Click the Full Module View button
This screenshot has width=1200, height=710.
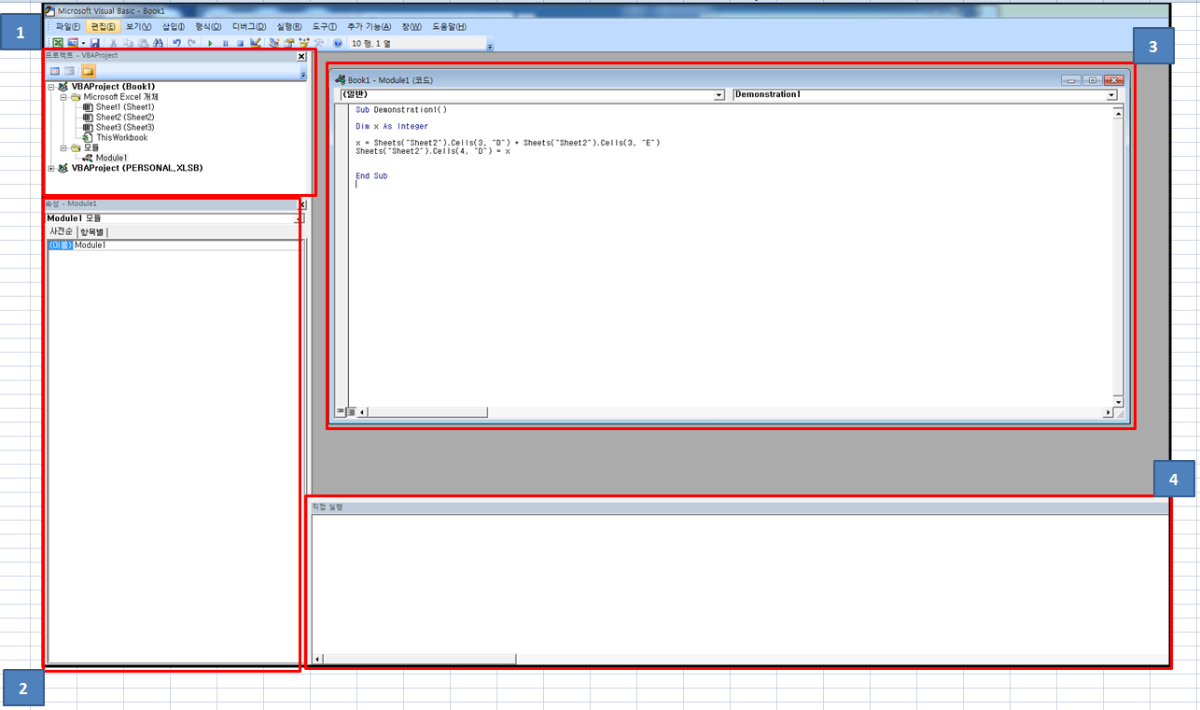(x=351, y=411)
